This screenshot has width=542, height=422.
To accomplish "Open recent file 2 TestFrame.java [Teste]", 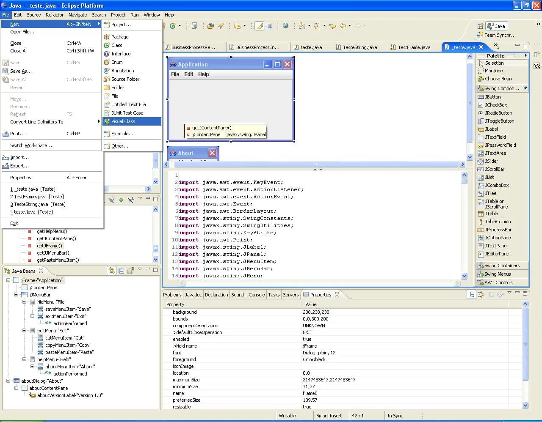I will click(x=37, y=197).
